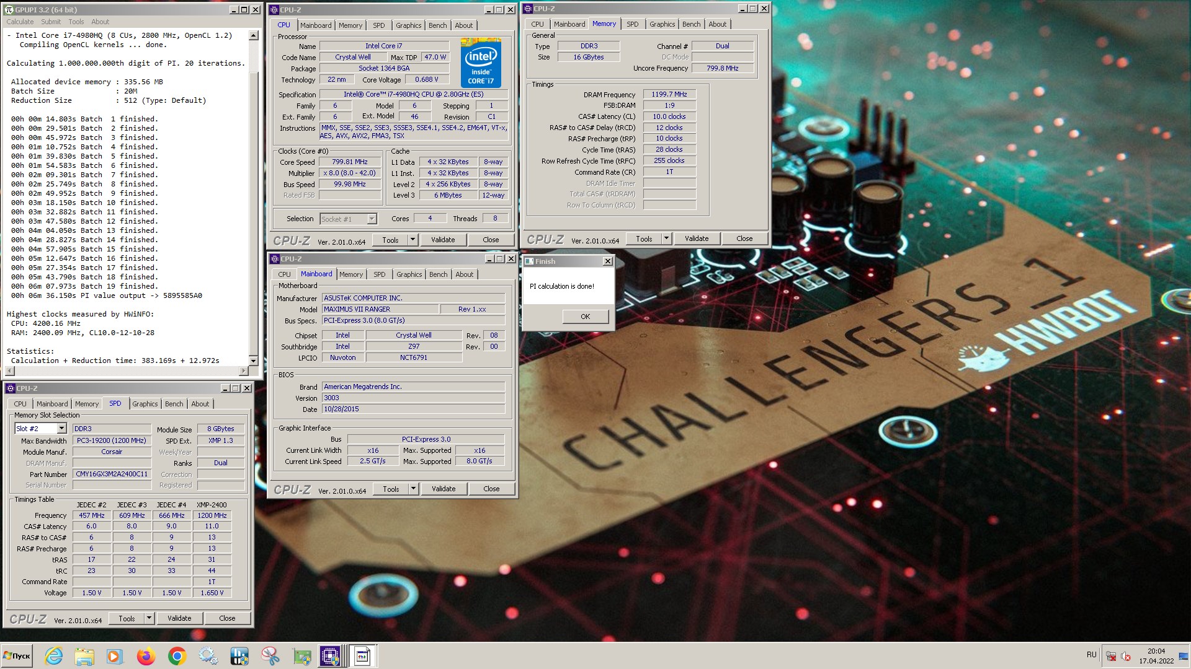
Task: Click the taskbar clock 20:04
Action: point(1156,652)
